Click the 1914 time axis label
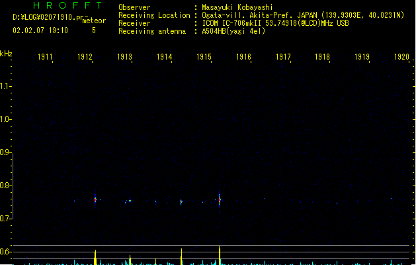Screen dimensions: 416x265 tap(164, 57)
